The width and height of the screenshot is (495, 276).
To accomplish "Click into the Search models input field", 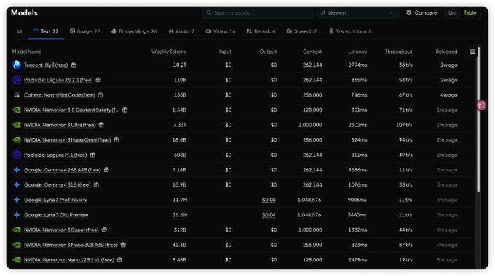I will coord(258,13).
